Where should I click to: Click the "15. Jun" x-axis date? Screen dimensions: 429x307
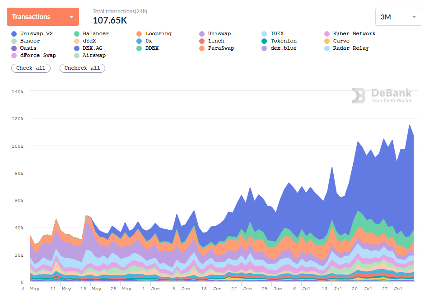(211, 288)
